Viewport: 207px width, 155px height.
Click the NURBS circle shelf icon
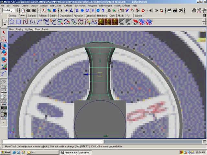click(x=12, y=22)
